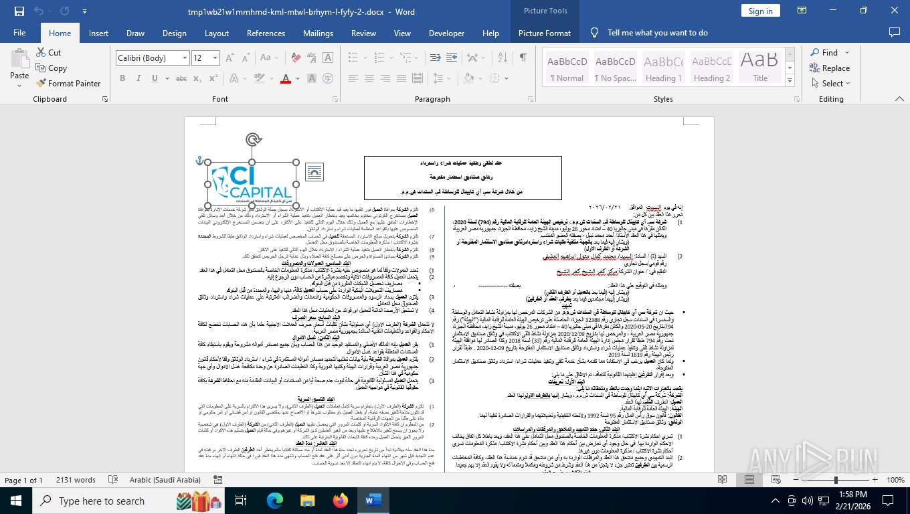Toggle Align Left paragraph alignment
This screenshot has width=910, height=514.
point(353,78)
